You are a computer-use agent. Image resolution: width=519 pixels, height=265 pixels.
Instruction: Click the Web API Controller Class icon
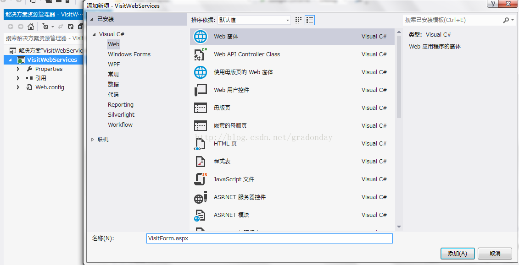tap(201, 54)
